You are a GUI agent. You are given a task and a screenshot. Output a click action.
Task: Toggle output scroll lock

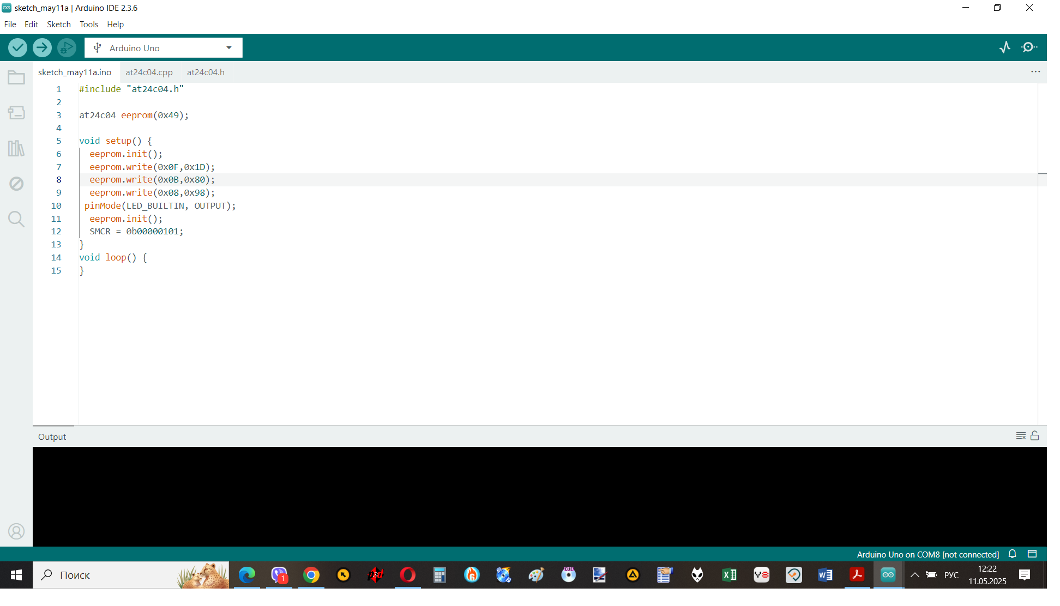1035,435
